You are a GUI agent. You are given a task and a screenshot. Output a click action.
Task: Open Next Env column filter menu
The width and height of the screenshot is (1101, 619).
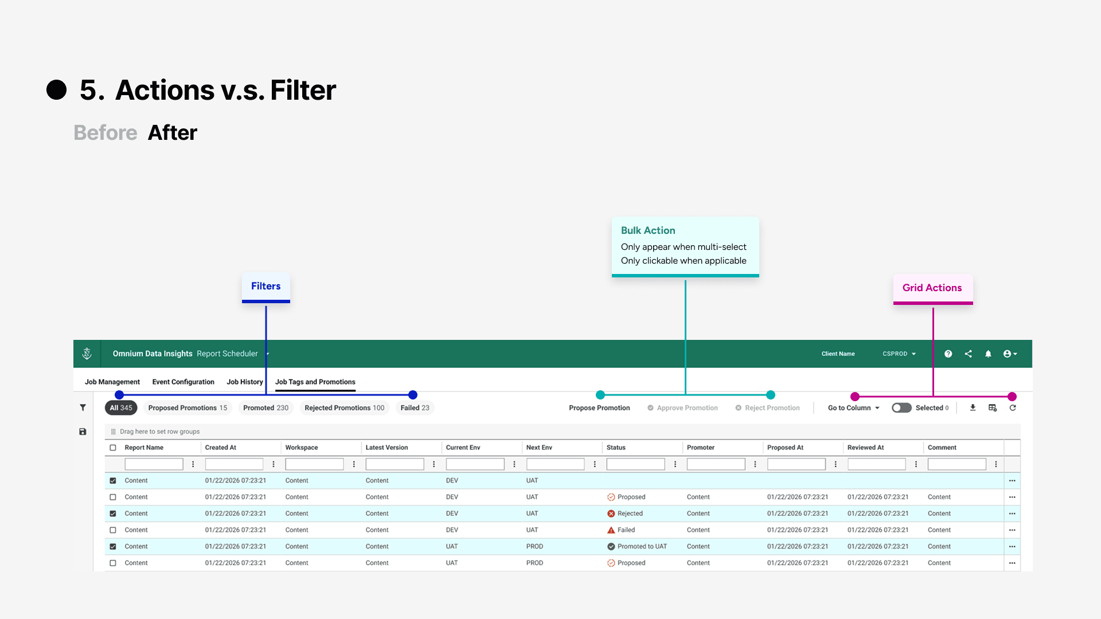(595, 464)
